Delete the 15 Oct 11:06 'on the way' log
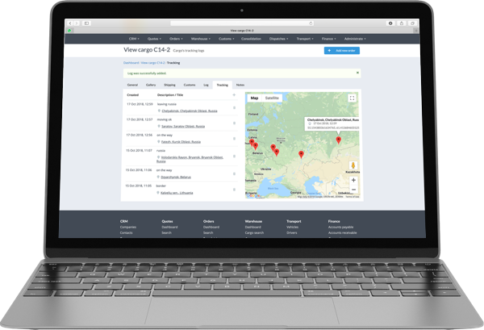484x330 pixels. (234, 173)
